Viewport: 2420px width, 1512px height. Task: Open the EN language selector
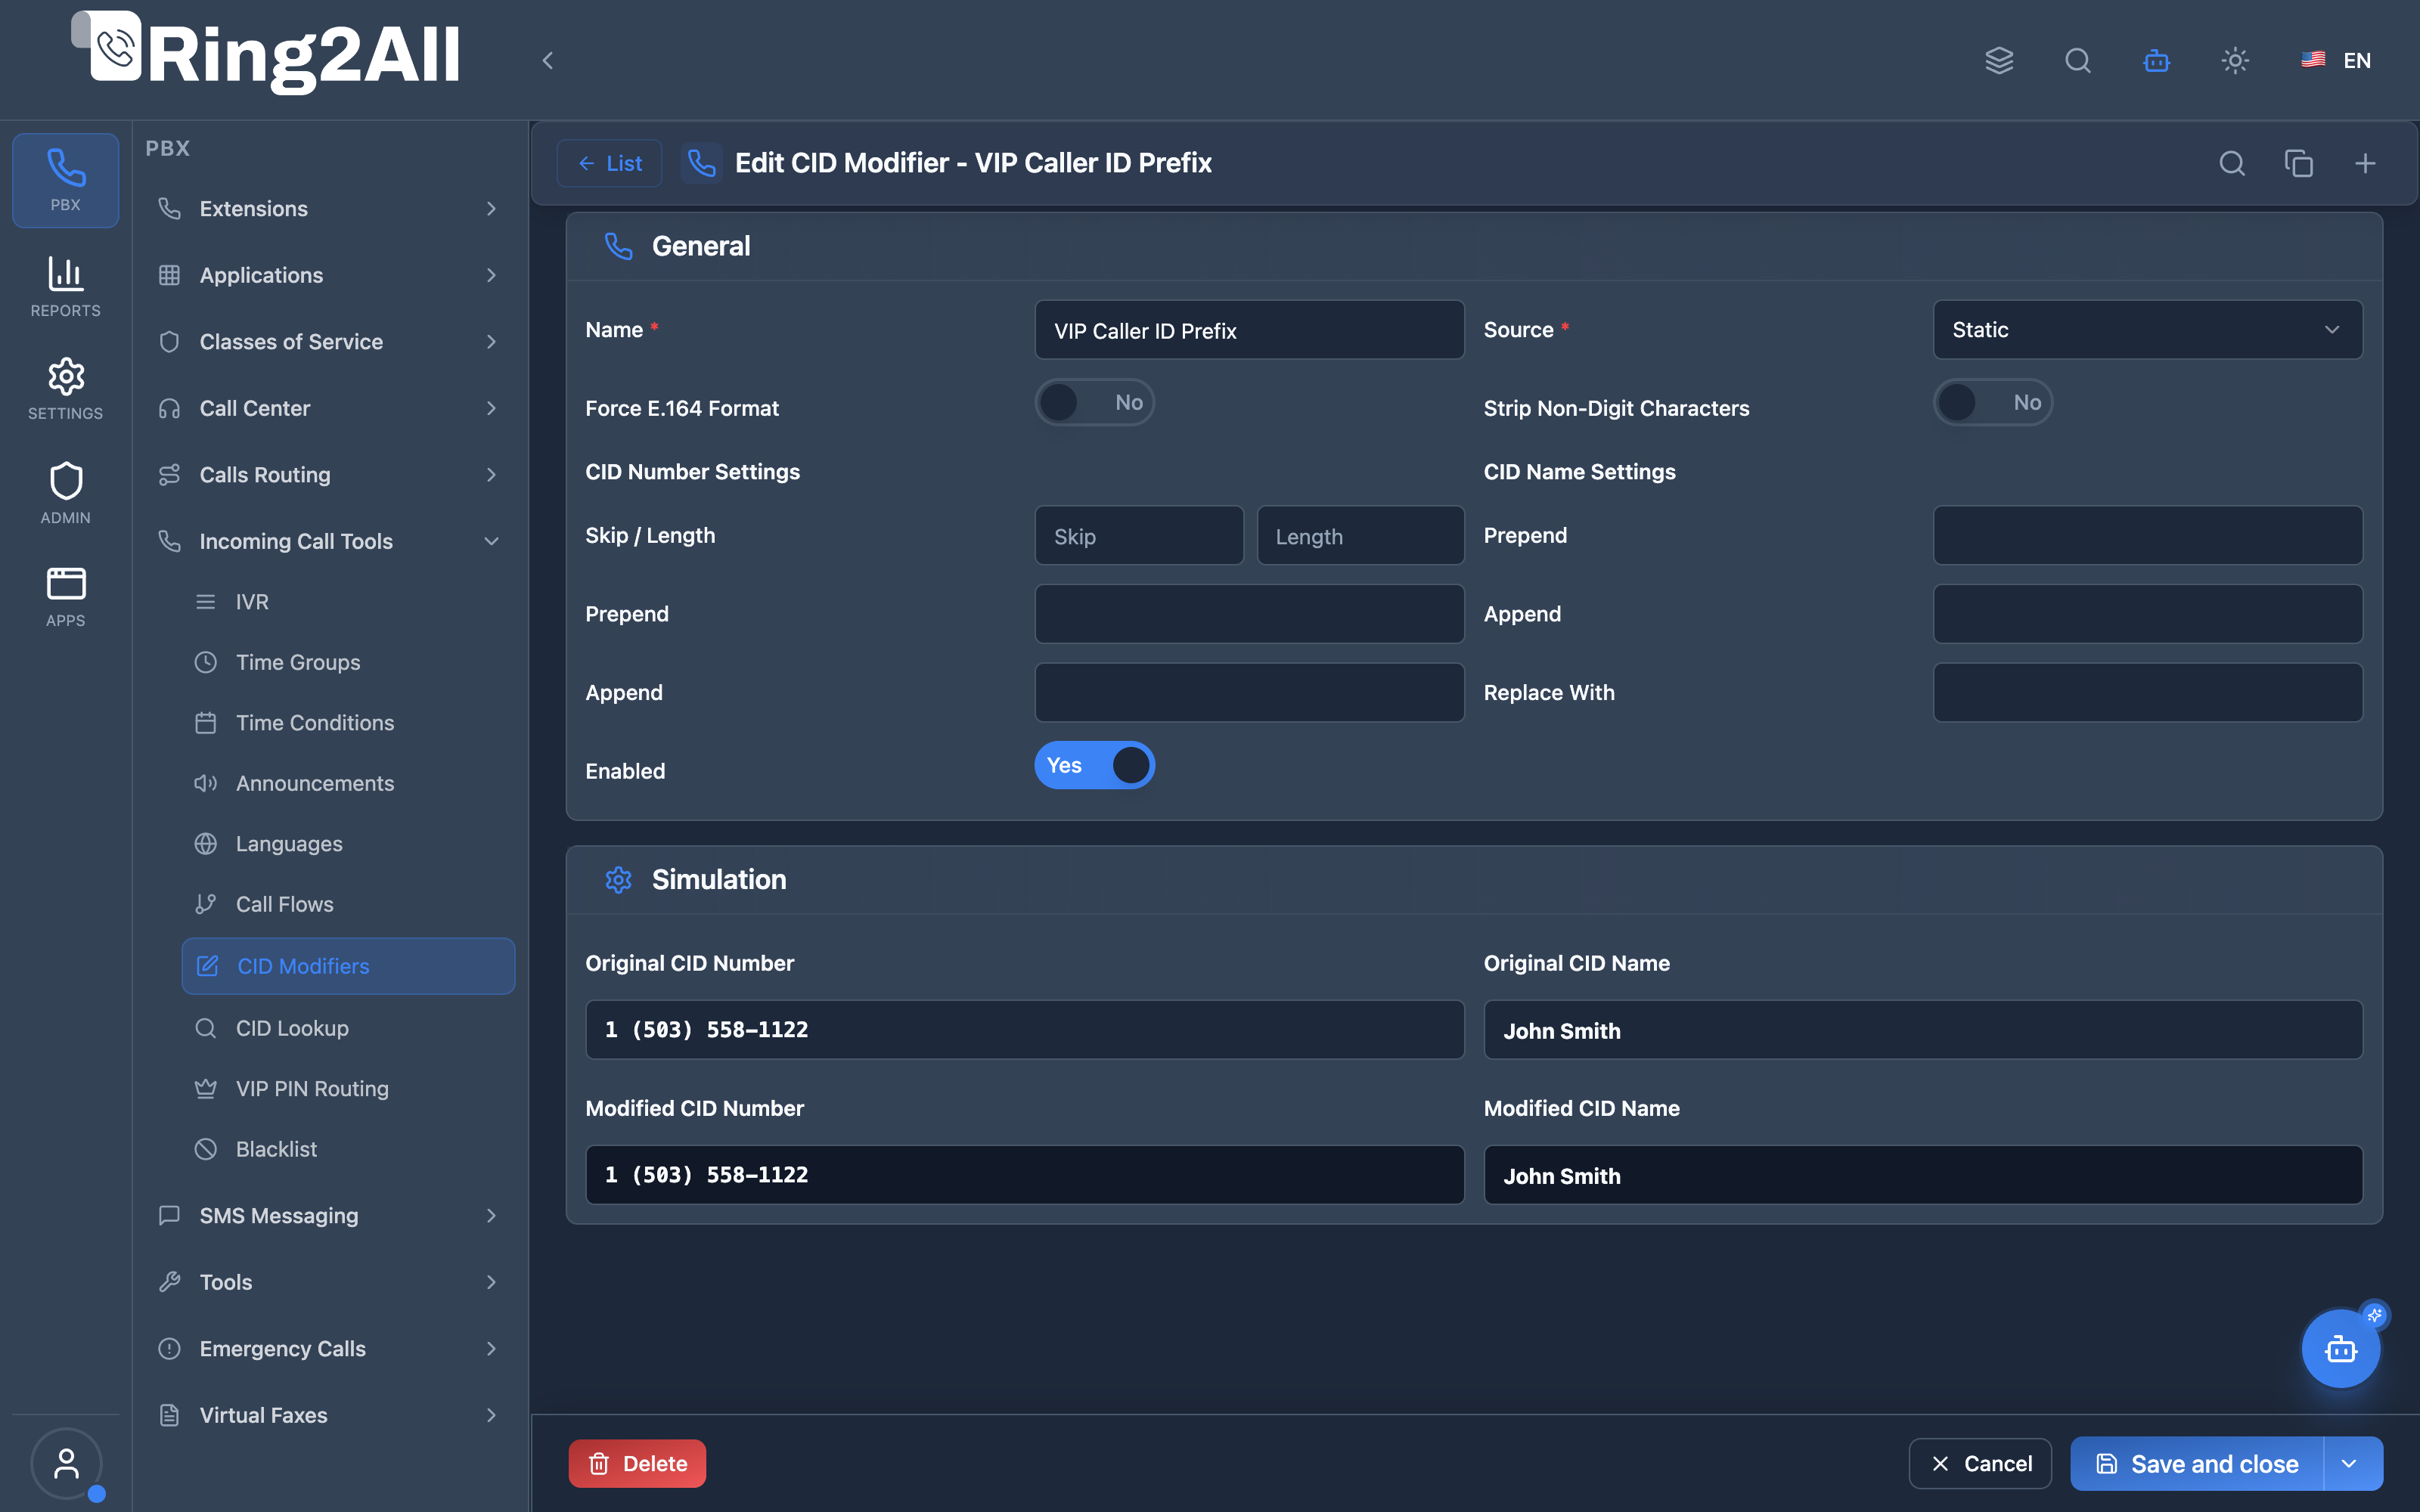[x=2336, y=61]
